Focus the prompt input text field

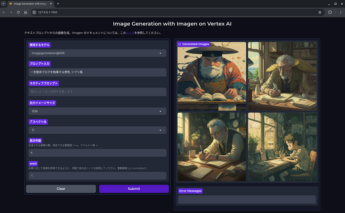97,72
